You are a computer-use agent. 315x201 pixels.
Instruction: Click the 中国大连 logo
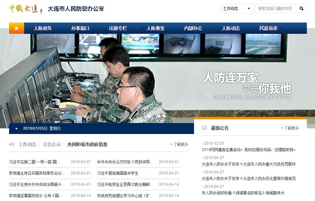coord(26,8)
